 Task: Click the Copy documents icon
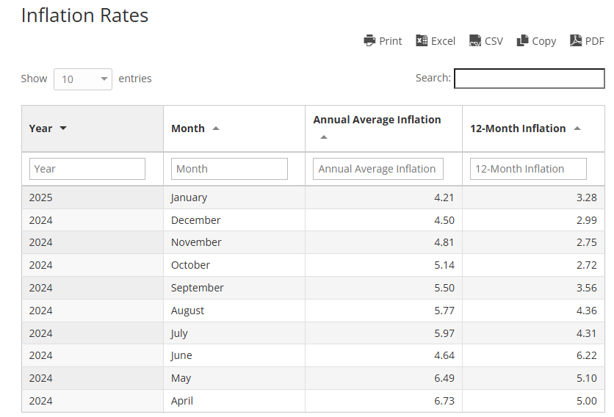[522, 40]
